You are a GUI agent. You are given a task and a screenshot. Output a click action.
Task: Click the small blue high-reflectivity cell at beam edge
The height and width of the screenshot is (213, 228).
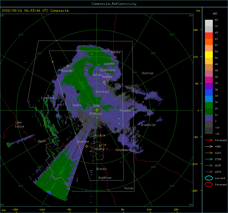49,193
